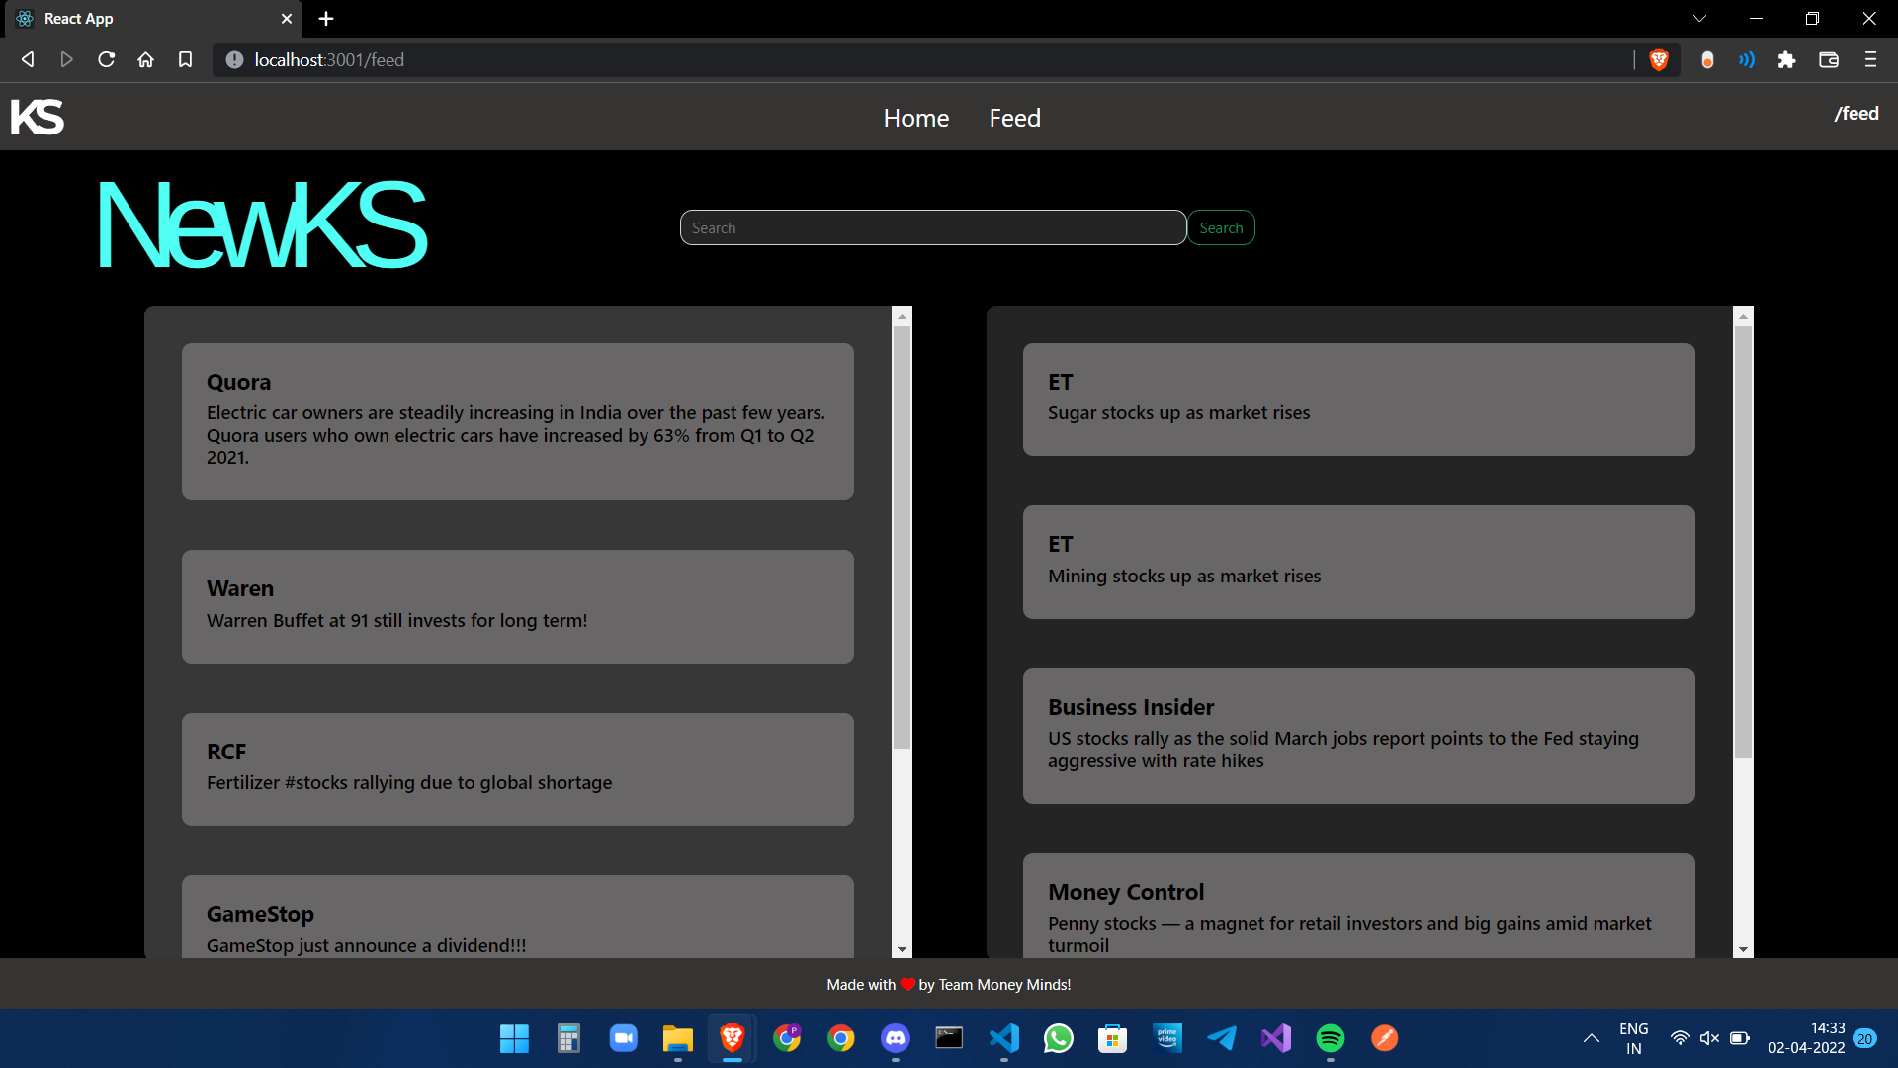
Task: Go to browser home page icon
Action: pyautogui.click(x=145, y=60)
